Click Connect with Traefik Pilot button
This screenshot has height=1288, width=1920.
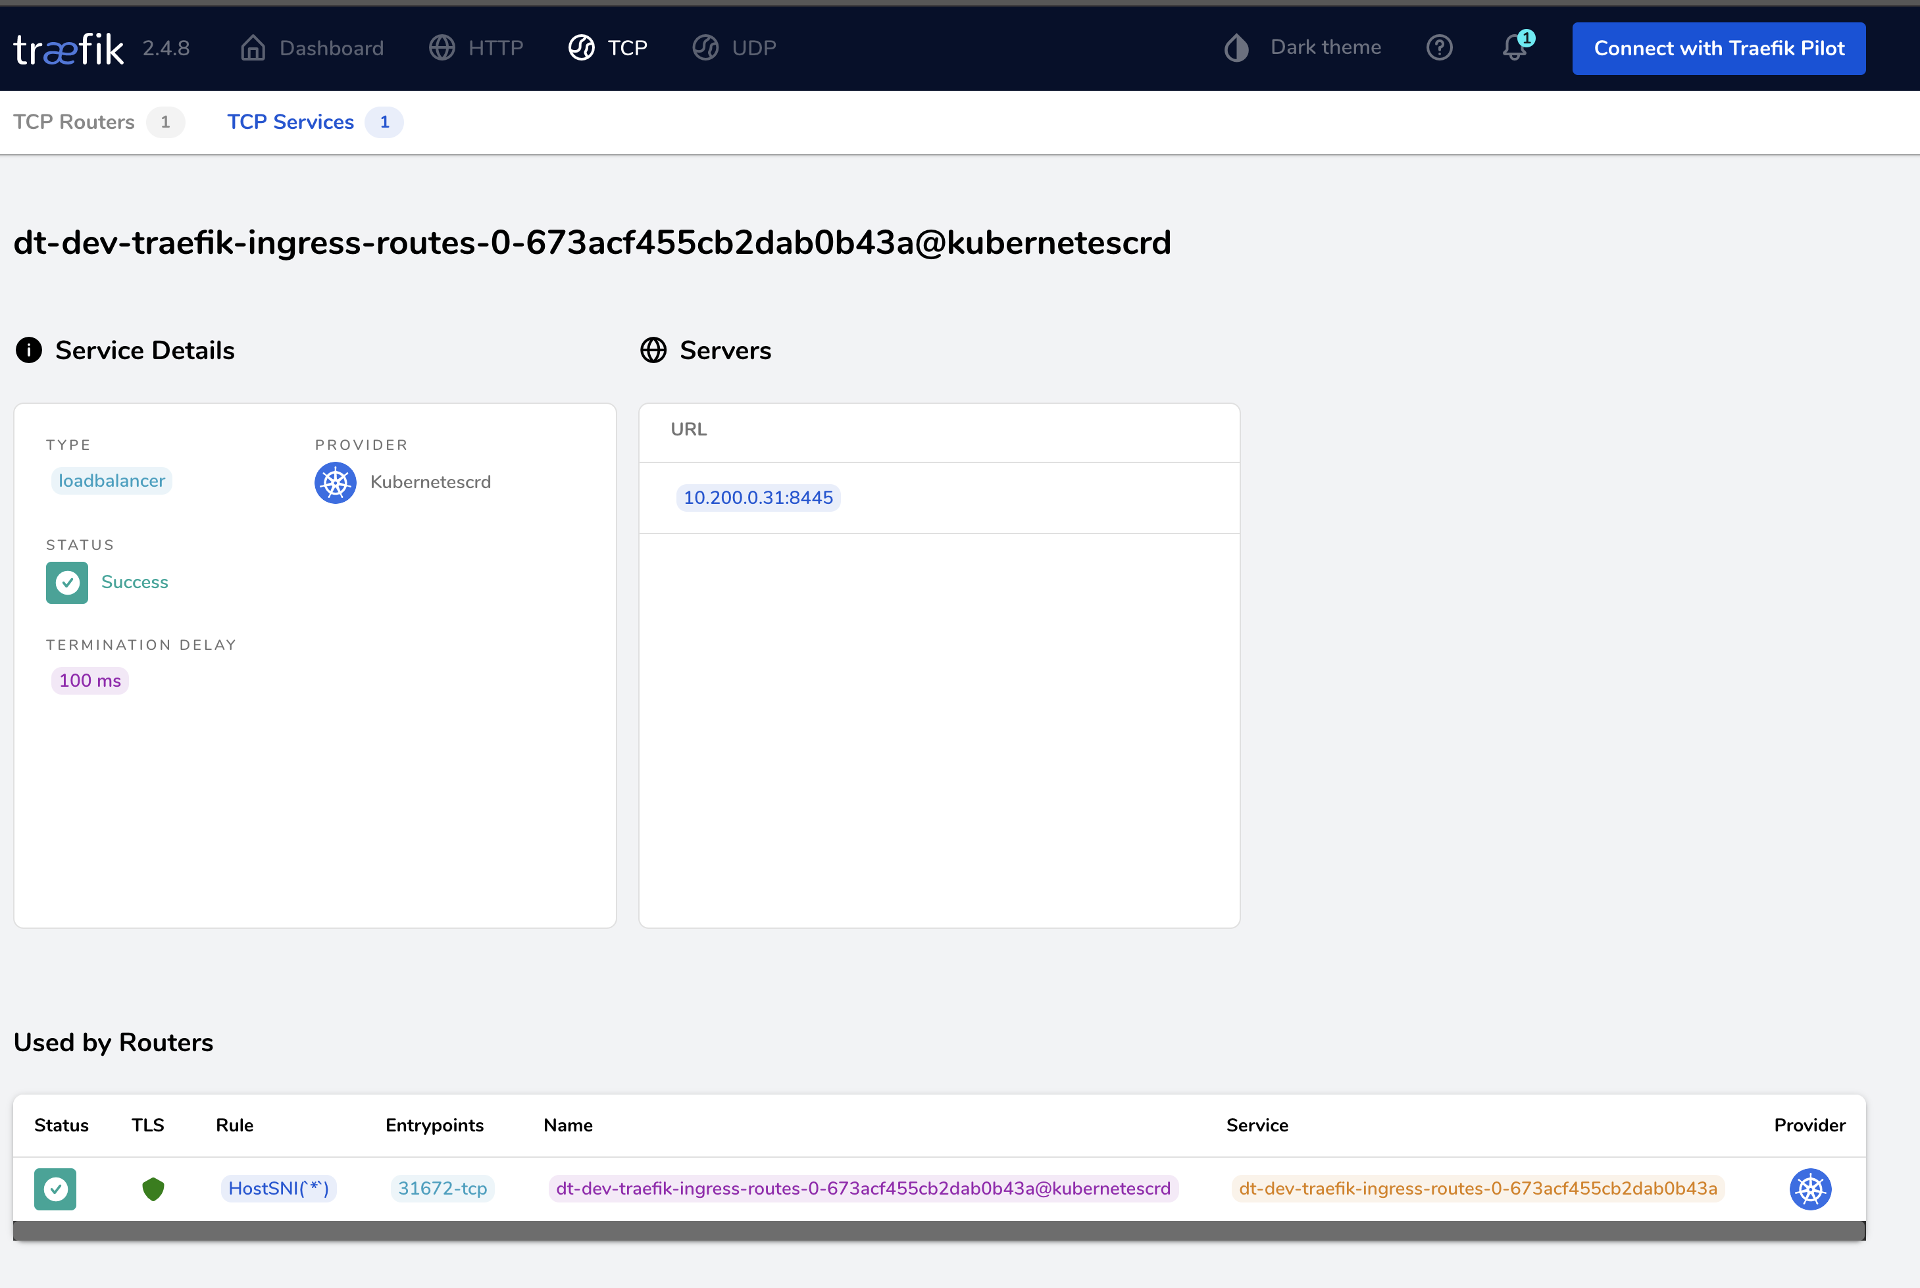(1719, 49)
